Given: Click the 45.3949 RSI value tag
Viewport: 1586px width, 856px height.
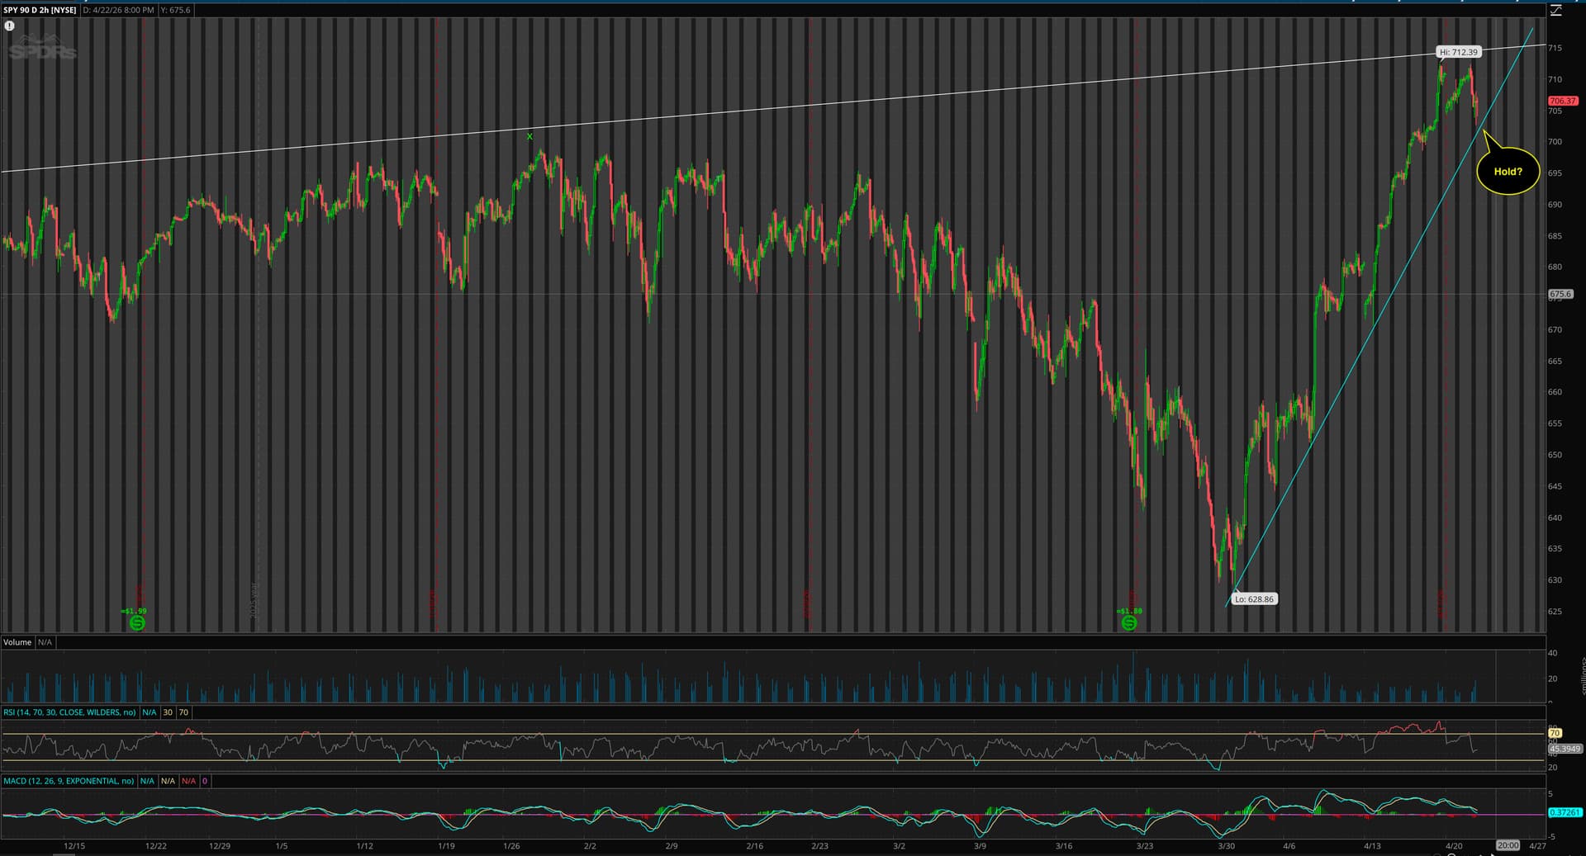Looking at the screenshot, I should pos(1565,750).
